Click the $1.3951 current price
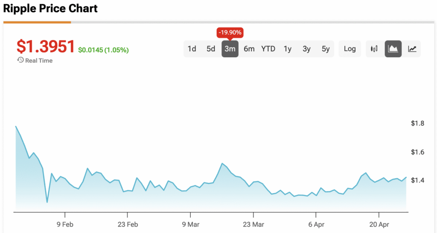 (x=46, y=47)
